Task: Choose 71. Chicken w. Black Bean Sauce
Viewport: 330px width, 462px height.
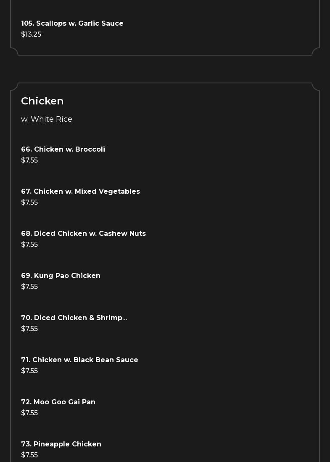Action: [79, 360]
